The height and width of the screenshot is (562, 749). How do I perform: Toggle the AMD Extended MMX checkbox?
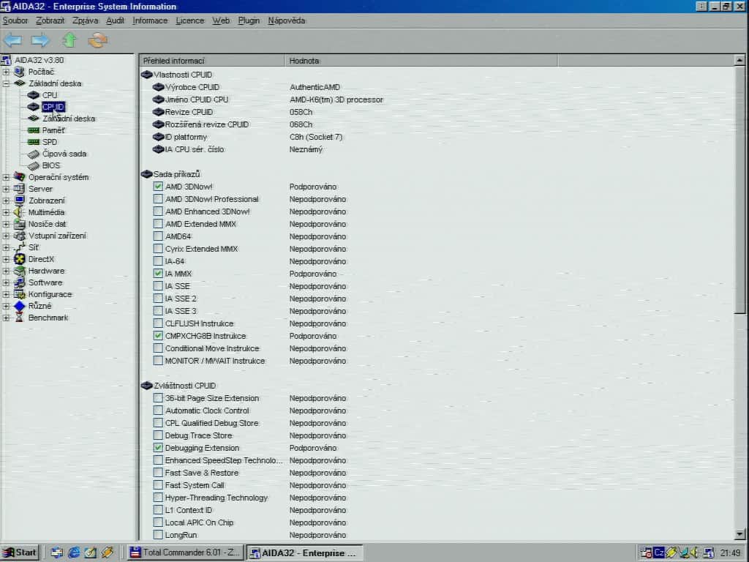coord(158,224)
